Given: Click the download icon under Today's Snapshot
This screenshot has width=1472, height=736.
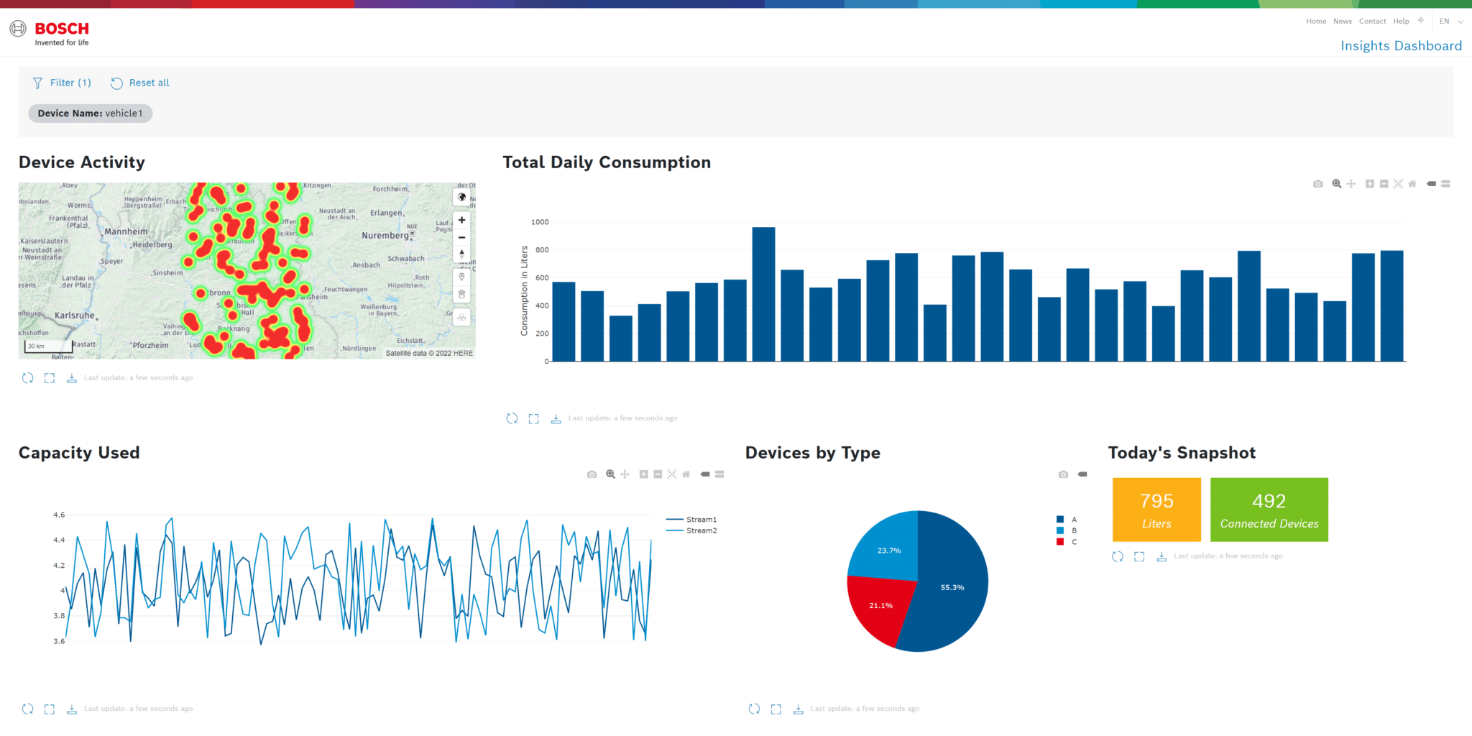Looking at the screenshot, I should 1161,556.
